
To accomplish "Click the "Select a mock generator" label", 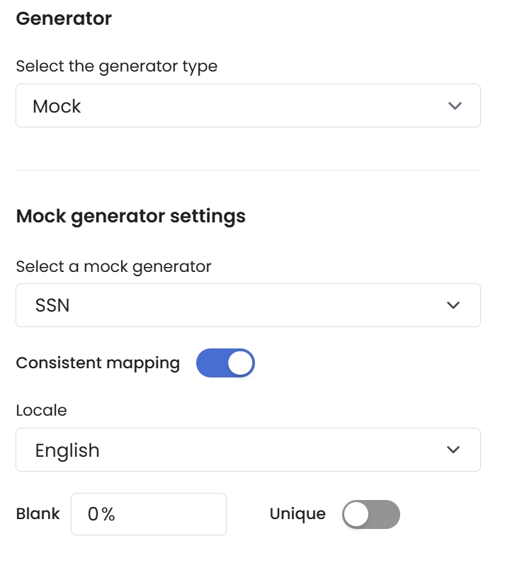I will tap(113, 266).
